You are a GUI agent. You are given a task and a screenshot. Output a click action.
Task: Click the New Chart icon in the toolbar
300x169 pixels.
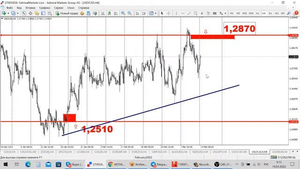(4, 13)
